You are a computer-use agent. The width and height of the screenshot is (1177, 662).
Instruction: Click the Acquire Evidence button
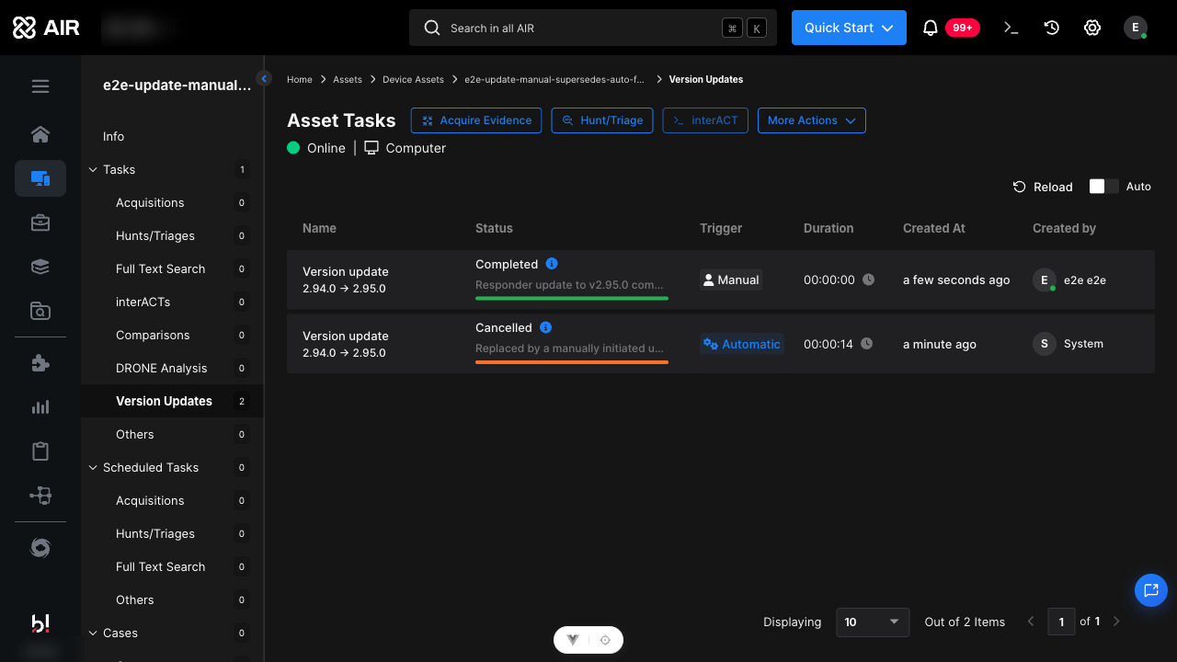476,120
